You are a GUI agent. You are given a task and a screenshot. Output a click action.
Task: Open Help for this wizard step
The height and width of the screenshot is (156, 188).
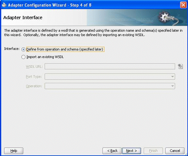coord(14,151)
